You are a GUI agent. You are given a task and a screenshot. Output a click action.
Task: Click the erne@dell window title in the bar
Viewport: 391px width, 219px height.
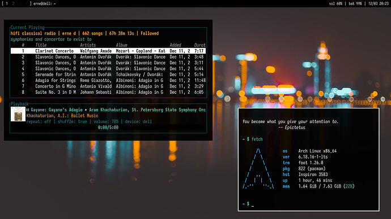44,4
